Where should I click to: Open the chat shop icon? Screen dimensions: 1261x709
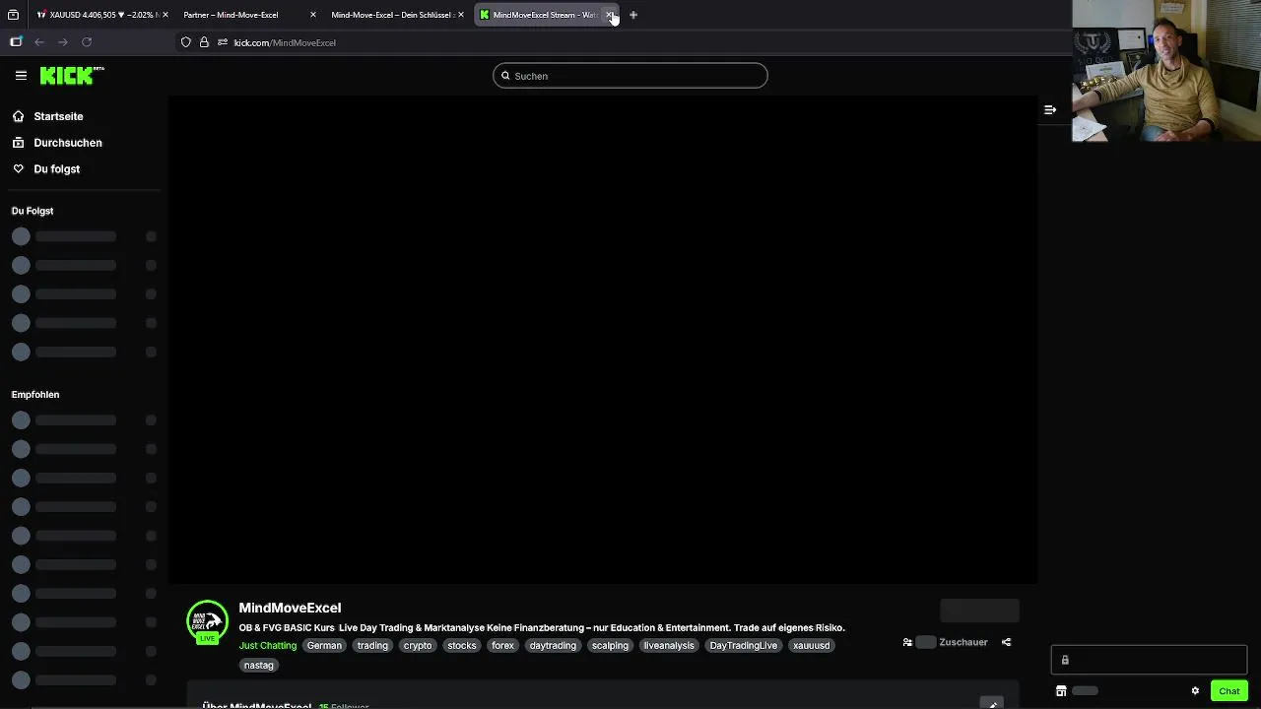(1061, 691)
